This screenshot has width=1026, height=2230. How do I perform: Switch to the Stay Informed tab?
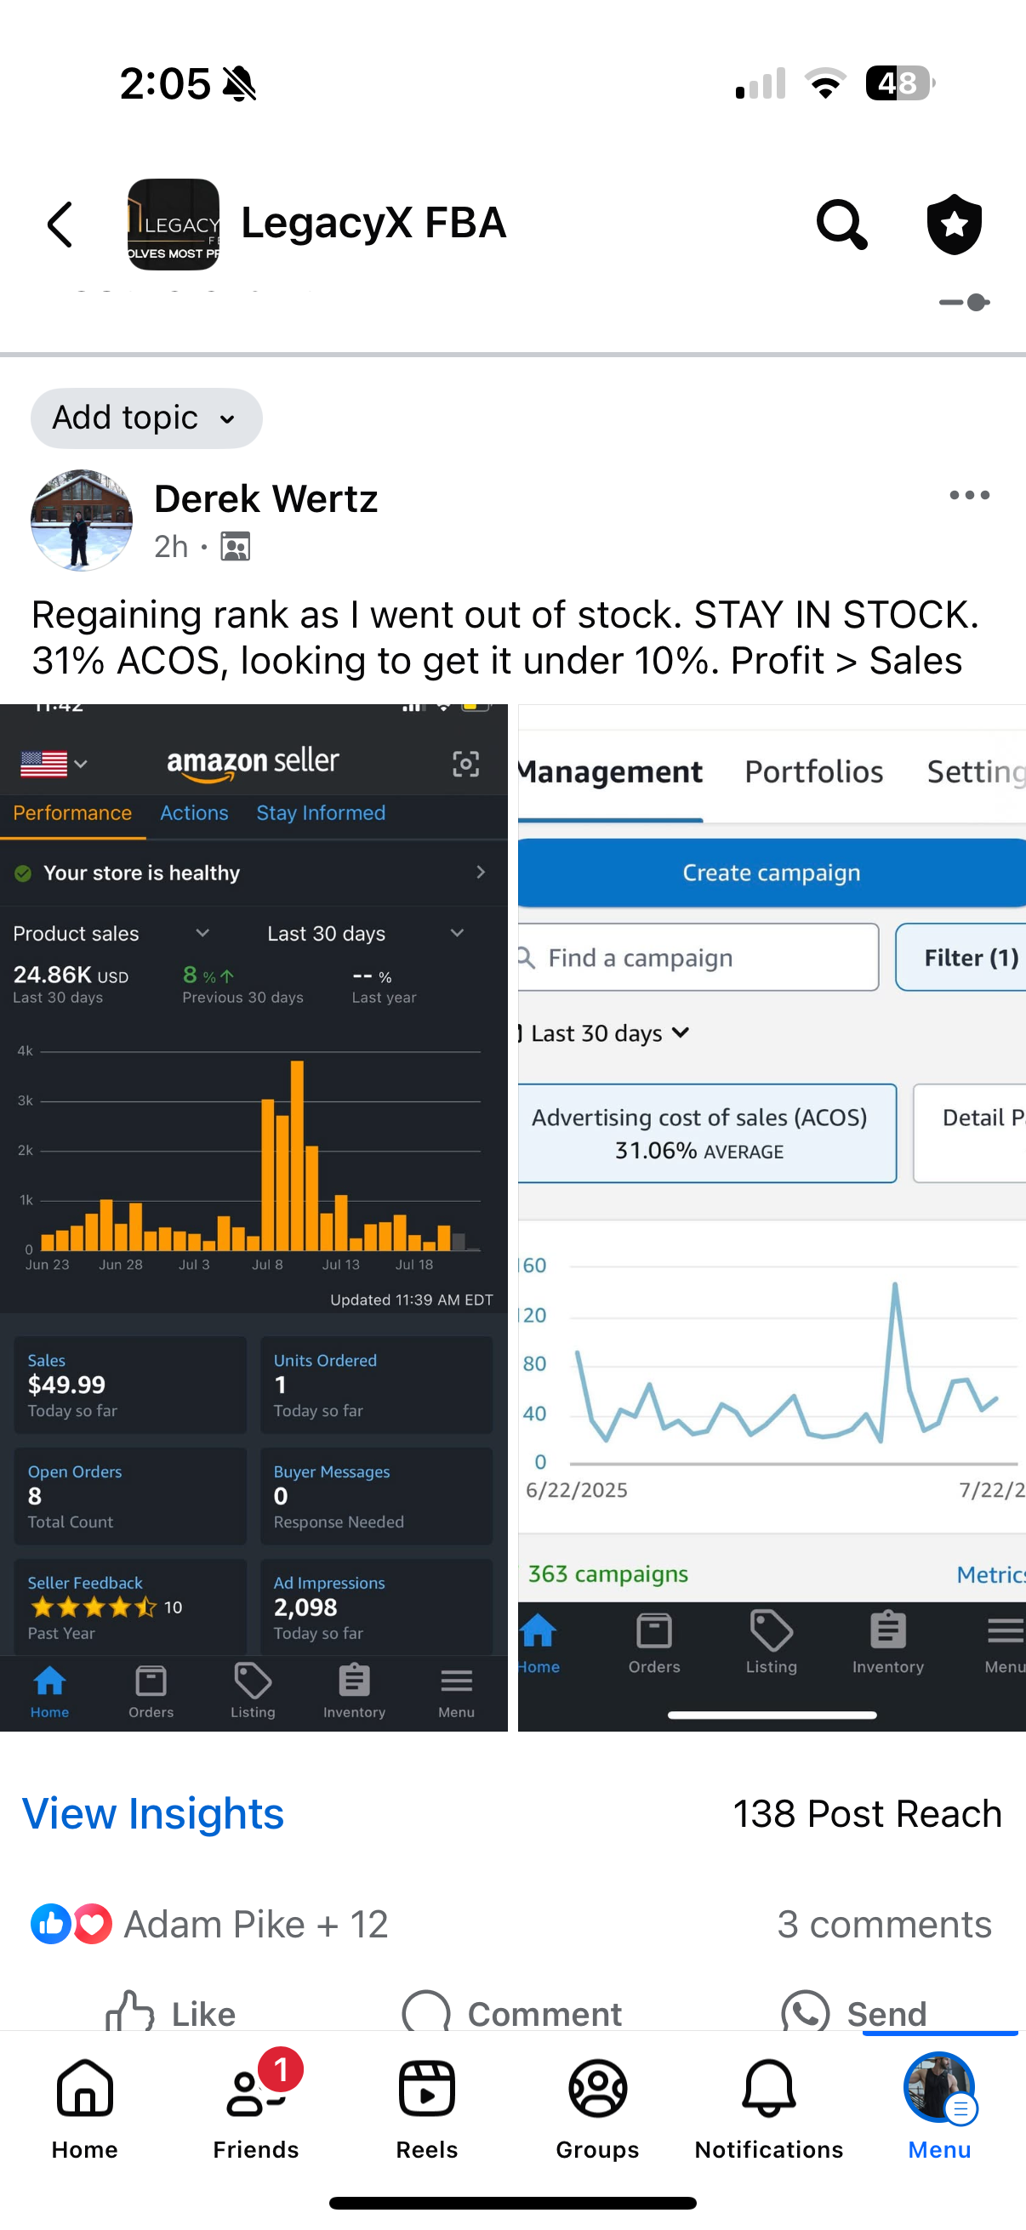(x=322, y=813)
